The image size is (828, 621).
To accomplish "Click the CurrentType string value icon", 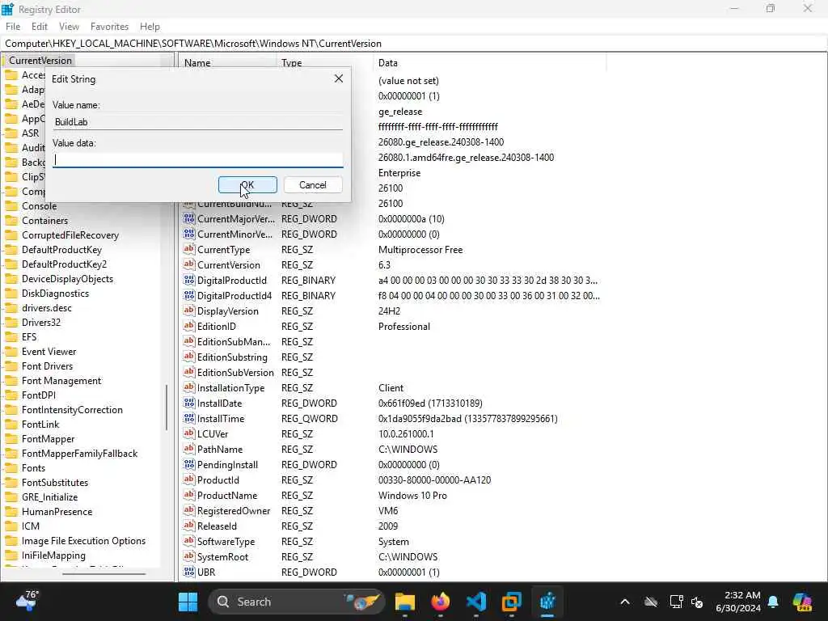I will pos(189,249).
